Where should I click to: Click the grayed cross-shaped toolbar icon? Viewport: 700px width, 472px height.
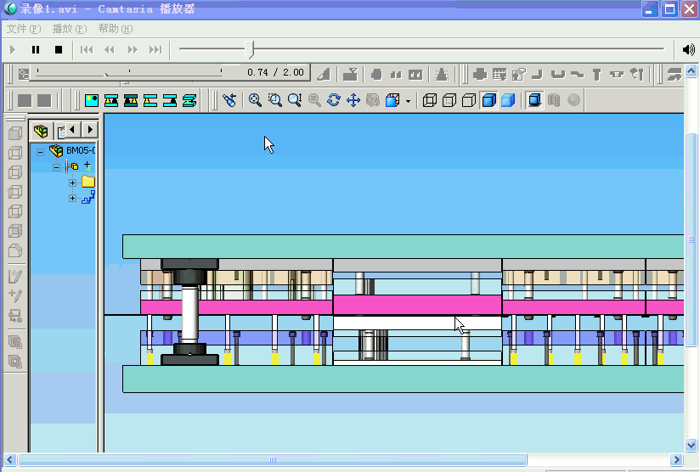click(x=479, y=74)
